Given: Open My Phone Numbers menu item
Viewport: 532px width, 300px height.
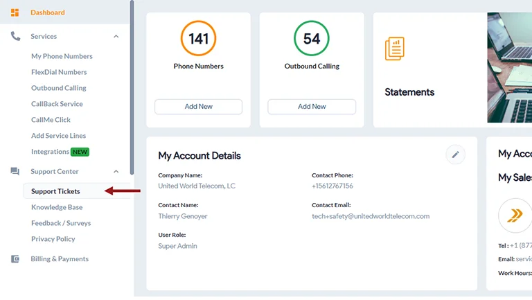Looking at the screenshot, I should [62, 56].
